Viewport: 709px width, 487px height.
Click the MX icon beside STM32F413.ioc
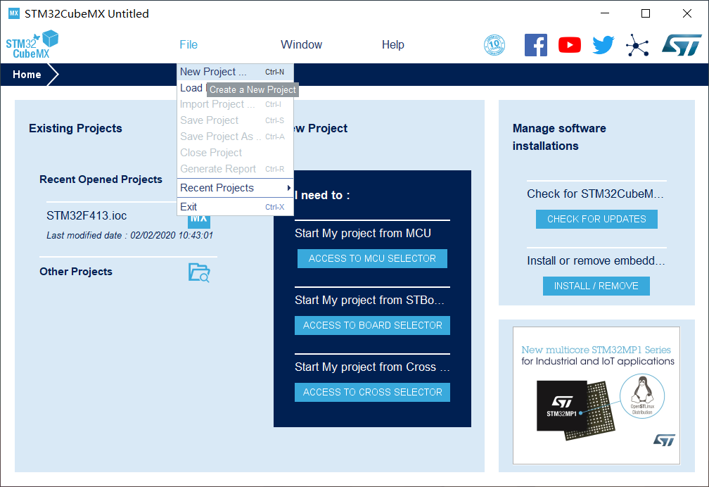pos(199,221)
